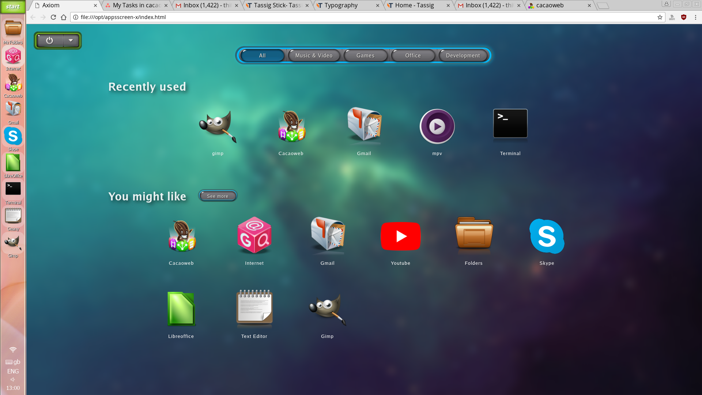Click the 13:00 clock in dock
702x395 pixels.
point(13,388)
